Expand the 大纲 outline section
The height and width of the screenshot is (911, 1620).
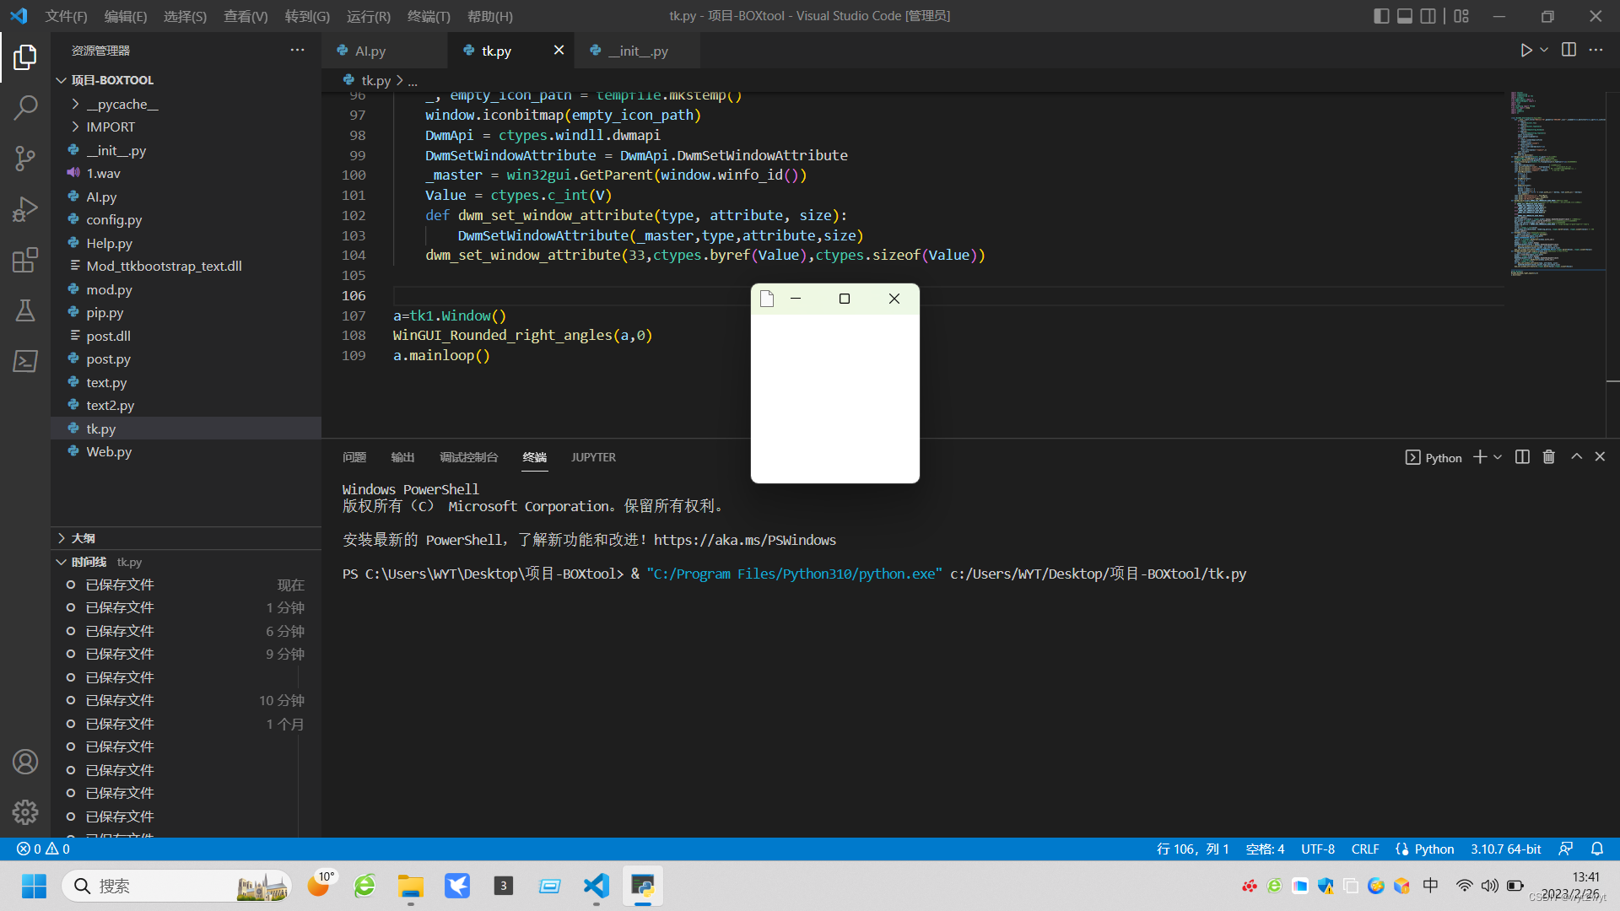click(x=83, y=538)
